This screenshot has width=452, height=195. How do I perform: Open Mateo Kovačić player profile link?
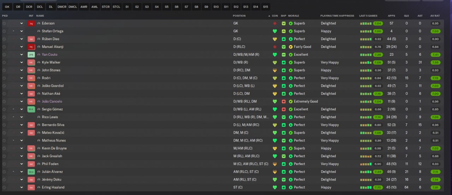[x=53, y=133]
